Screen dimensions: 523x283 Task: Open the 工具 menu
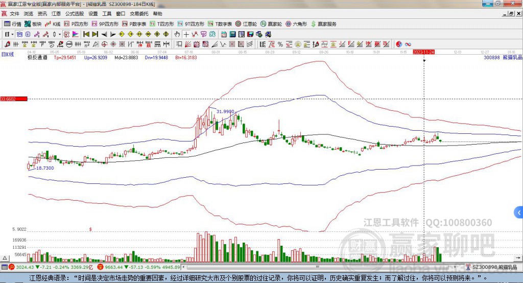tap(107, 14)
